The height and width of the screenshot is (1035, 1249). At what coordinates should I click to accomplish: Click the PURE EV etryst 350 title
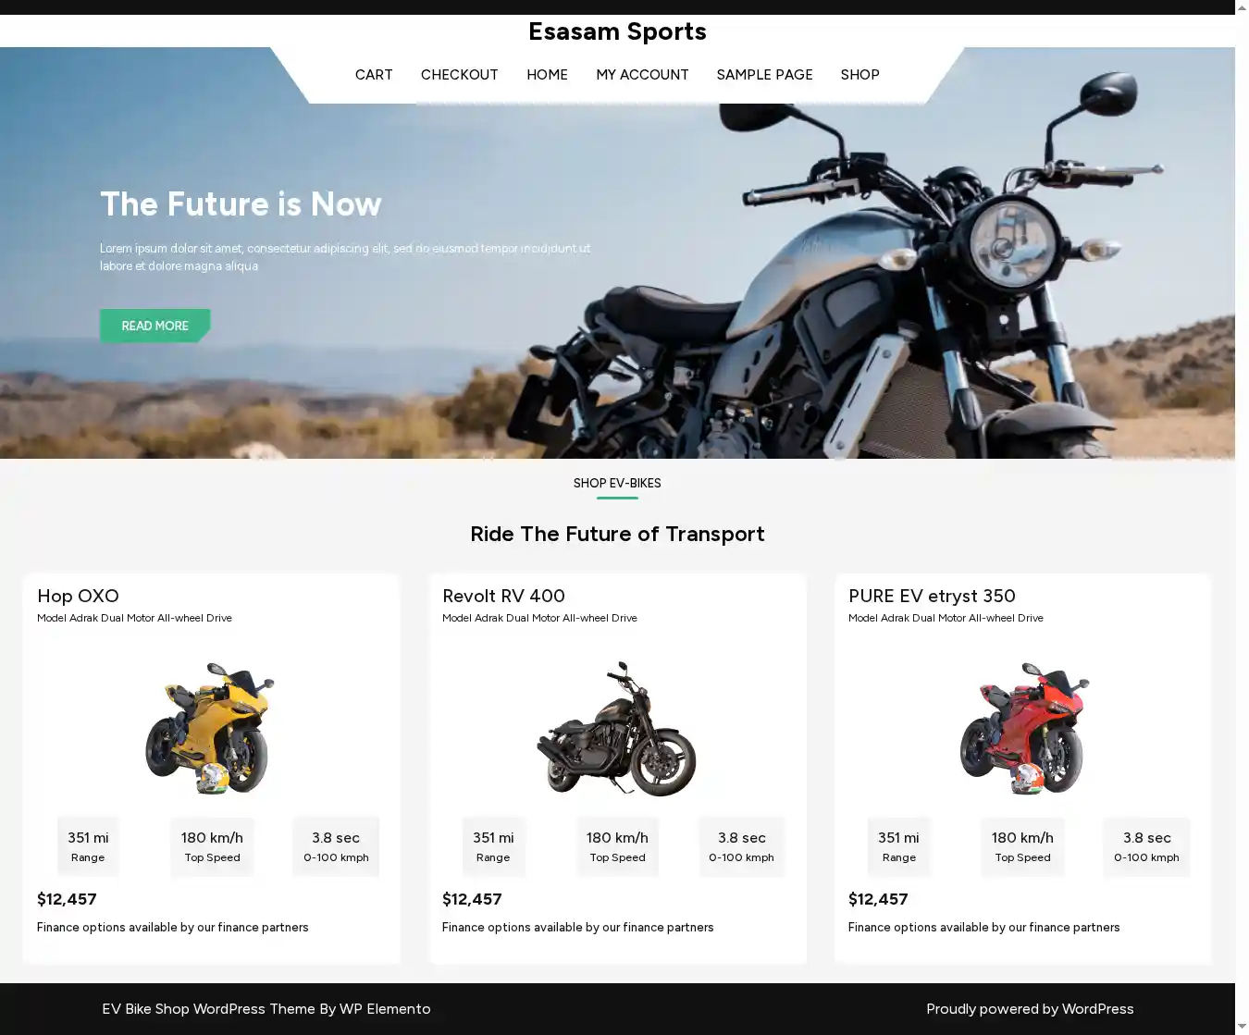pyautogui.click(x=932, y=596)
